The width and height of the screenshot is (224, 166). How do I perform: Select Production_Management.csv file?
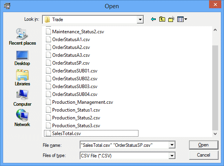point(82,102)
